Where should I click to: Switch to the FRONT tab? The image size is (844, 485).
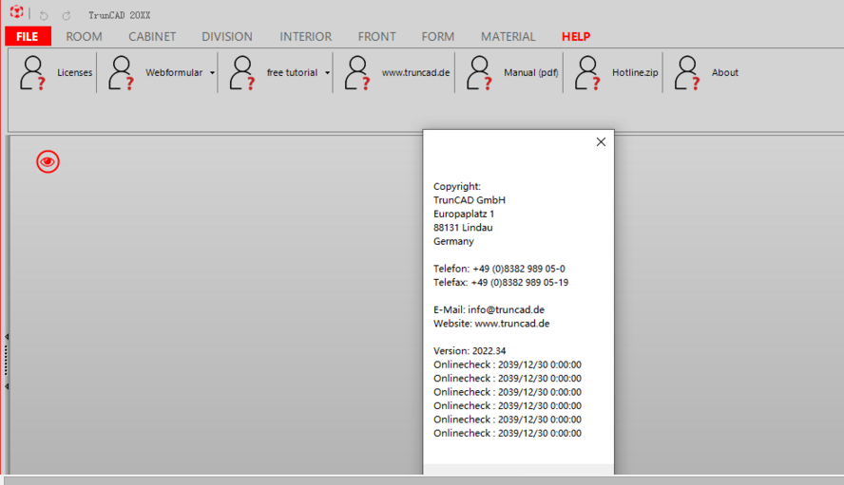pos(376,37)
